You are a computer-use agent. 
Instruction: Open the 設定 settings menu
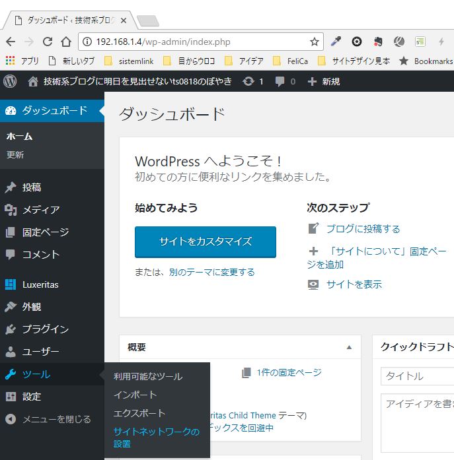(x=52, y=397)
